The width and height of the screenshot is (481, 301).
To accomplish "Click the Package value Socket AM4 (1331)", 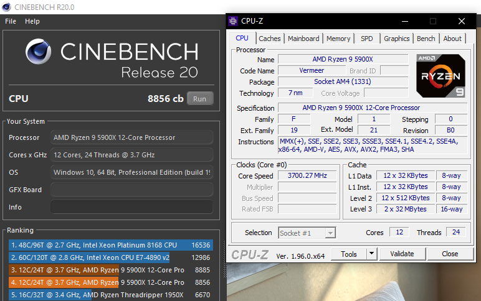I will [343, 81].
